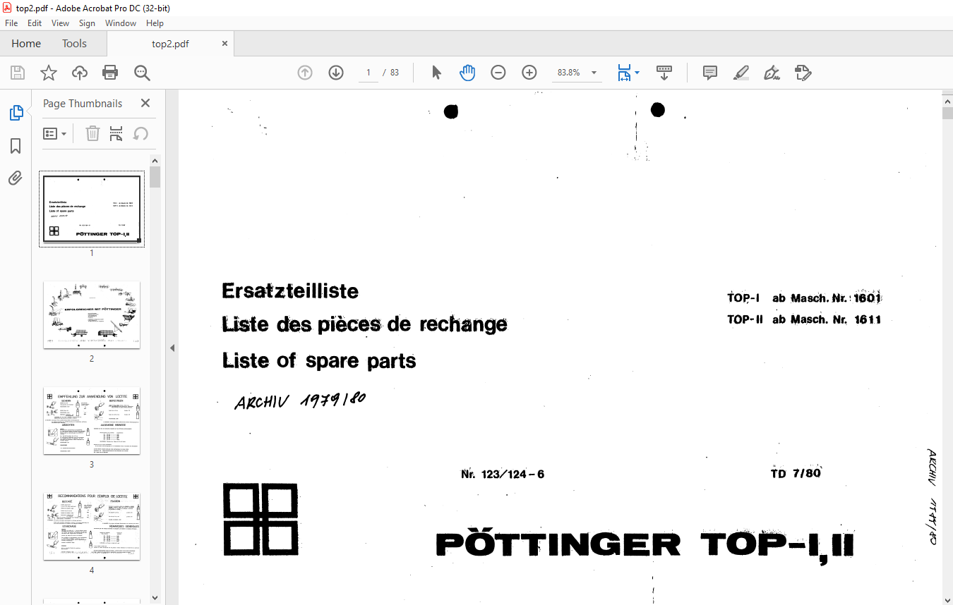
Task: Zoom in with the plus icon
Action: pos(529,73)
